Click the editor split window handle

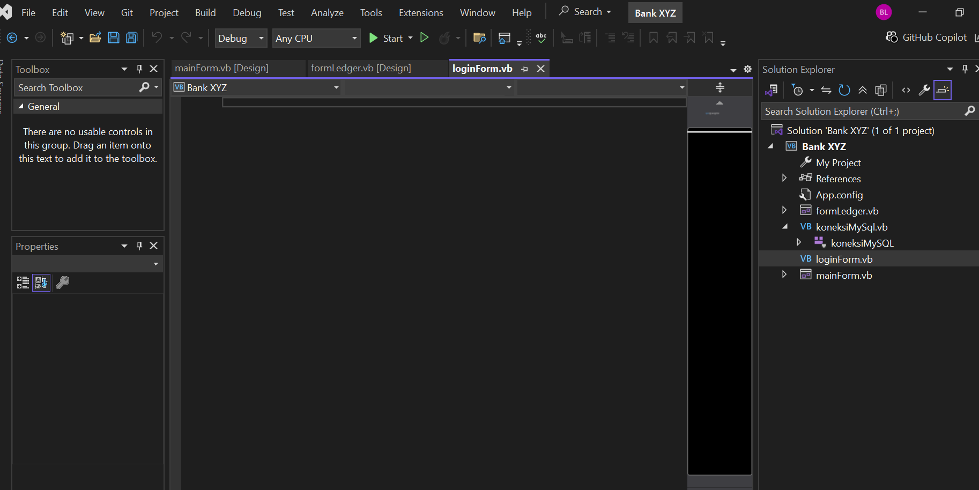(x=720, y=87)
